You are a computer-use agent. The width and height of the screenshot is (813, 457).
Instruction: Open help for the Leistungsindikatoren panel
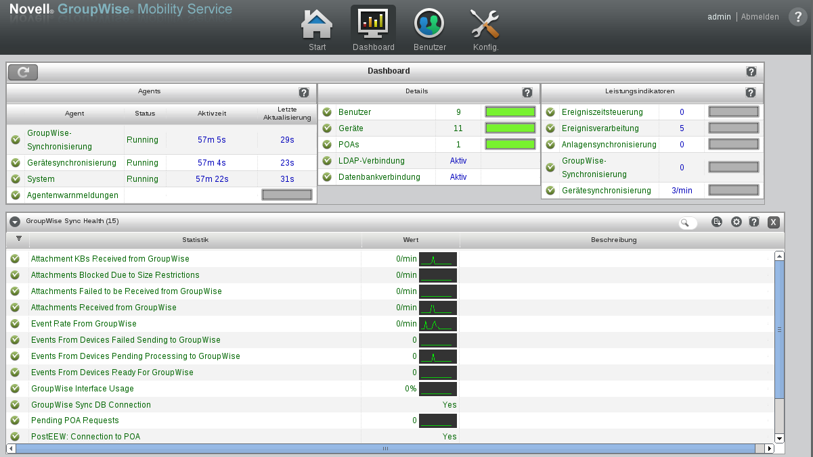(x=750, y=93)
